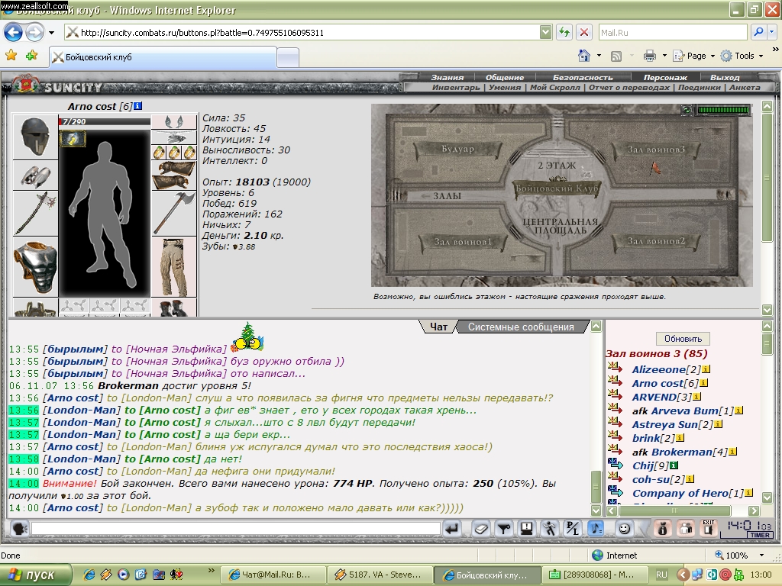
Task: Open search provider dropdown next to magnifier
Action: point(771,32)
